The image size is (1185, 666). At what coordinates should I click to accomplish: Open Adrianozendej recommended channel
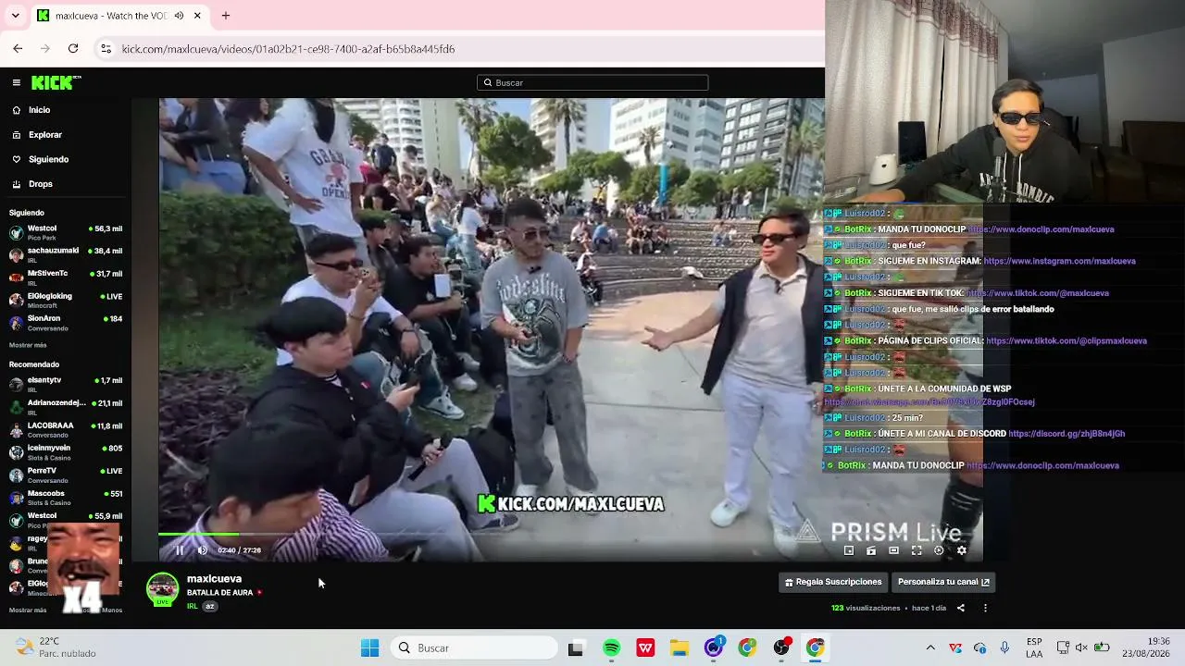click(65, 407)
